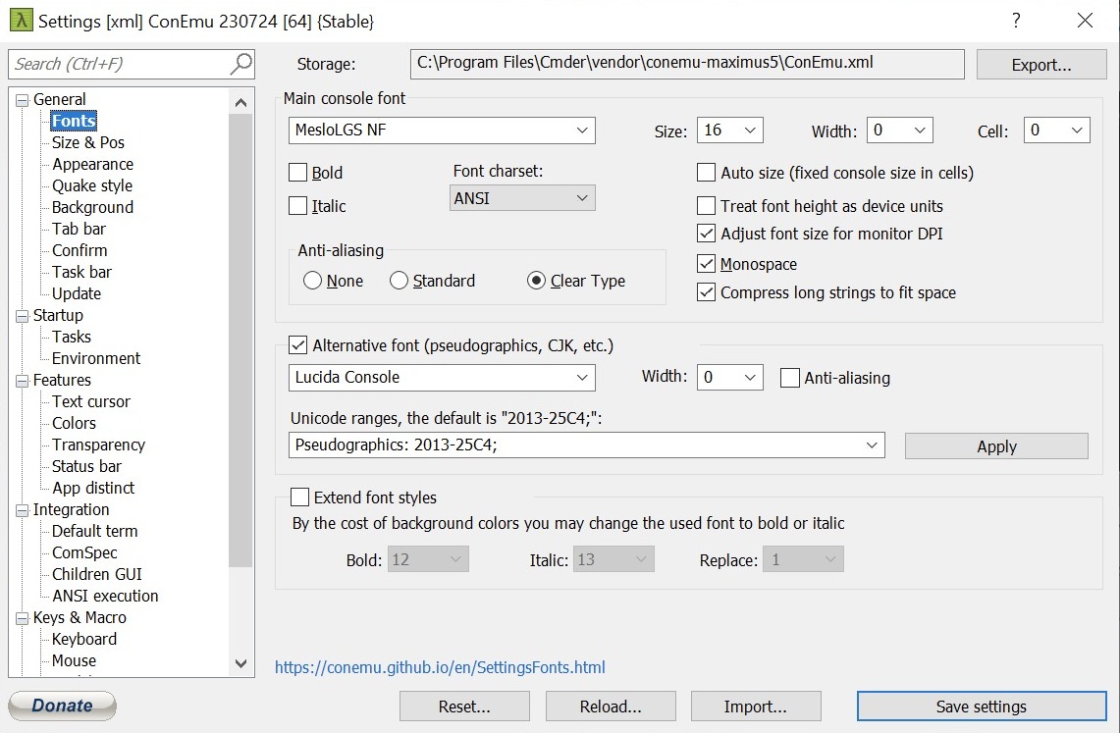This screenshot has width=1120, height=733.
Task: Click the Reload... button
Action: point(611,707)
